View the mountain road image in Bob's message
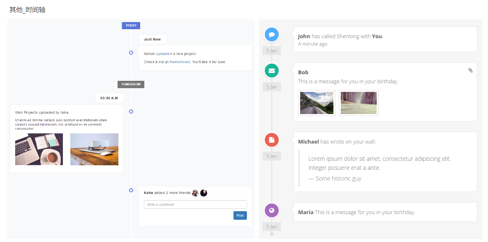The width and height of the screenshot is (488, 242). click(x=317, y=103)
